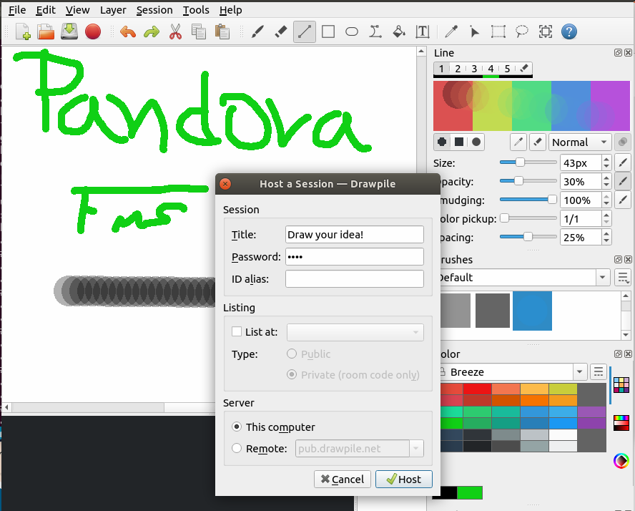Open help with the blue question mark
Image resolution: width=635 pixels, height=511 pixels.
[569, 31]
